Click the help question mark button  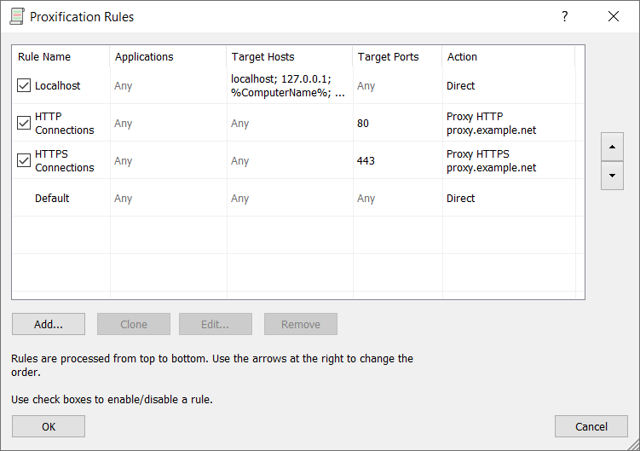pos(564,16)
